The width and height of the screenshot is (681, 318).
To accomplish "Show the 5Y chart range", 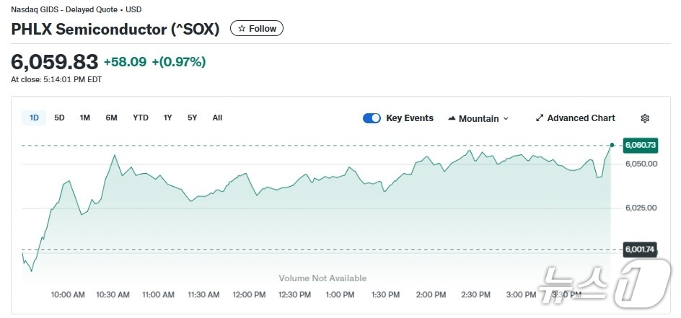I will [192, 118].
